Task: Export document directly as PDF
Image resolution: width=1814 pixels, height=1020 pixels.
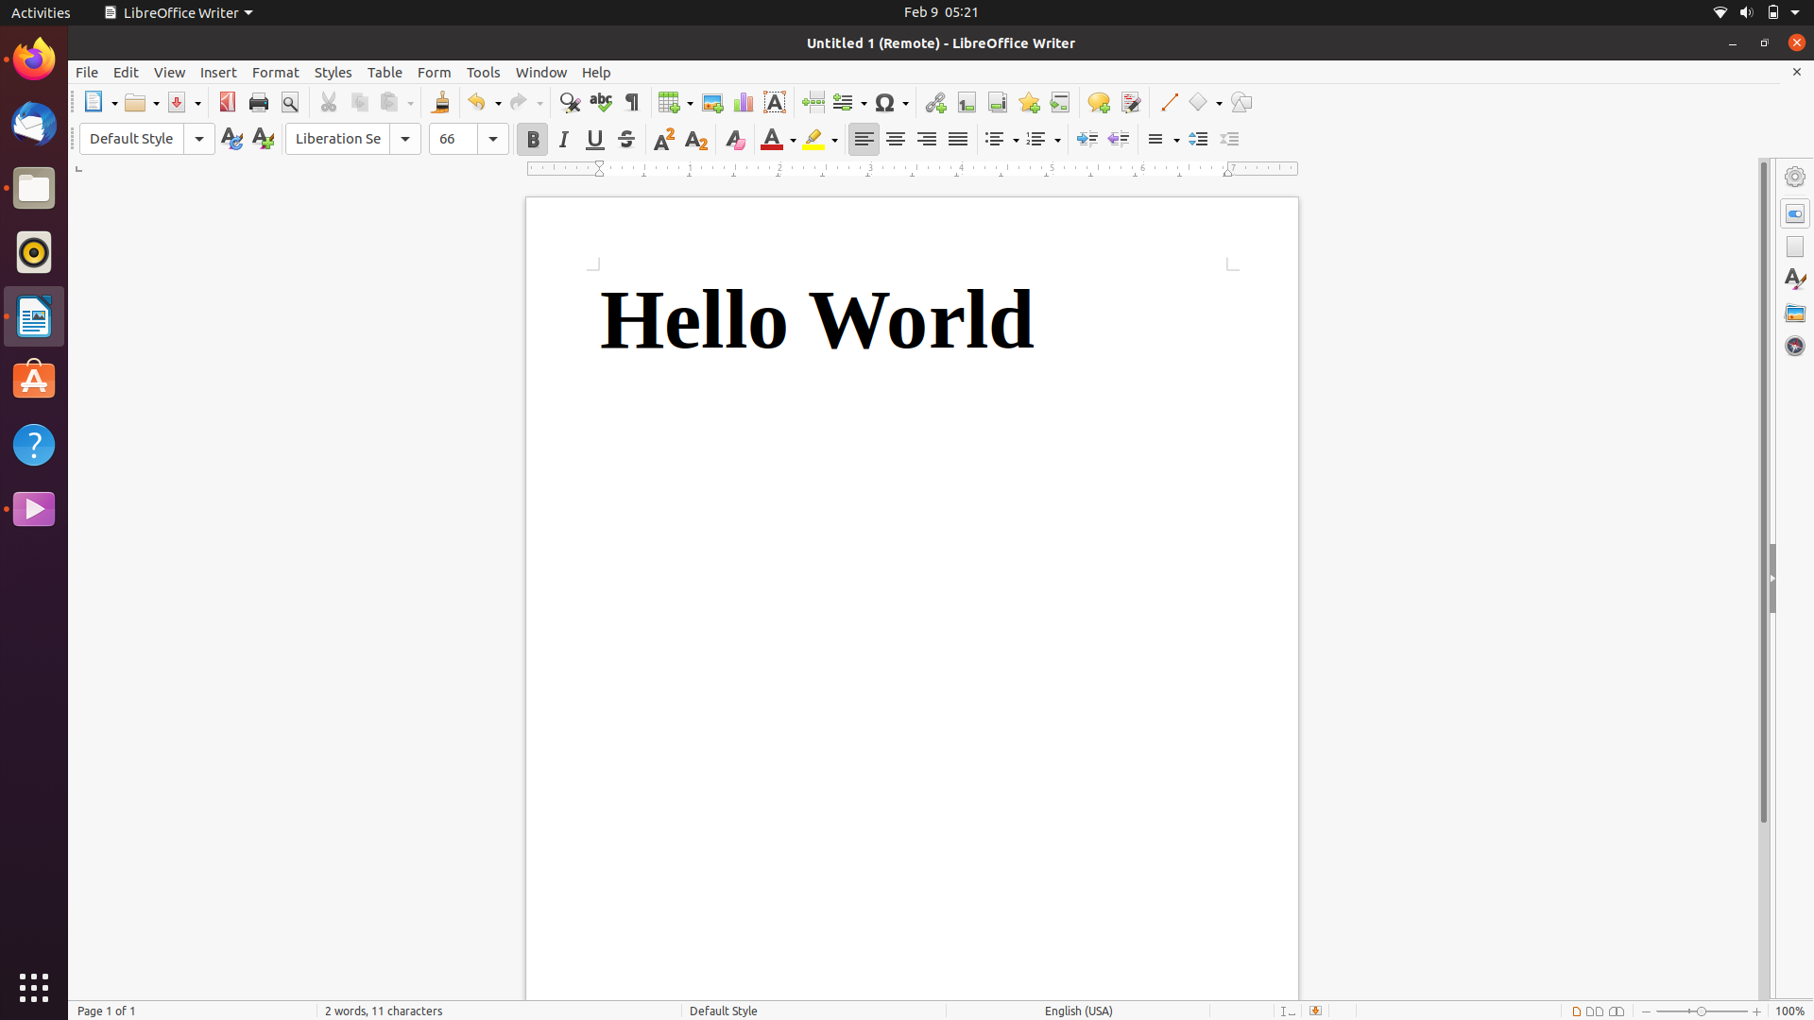Action: click(x=228, y=102)
